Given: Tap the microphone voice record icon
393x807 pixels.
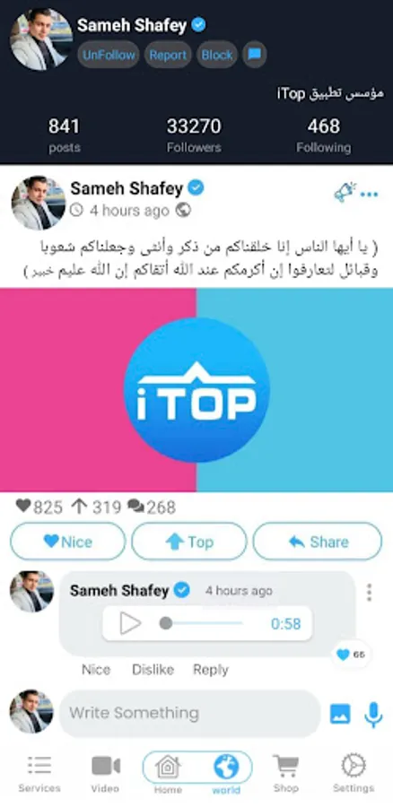Looking at the screenshot, I should pyautogui.click(x=373, y=714).
